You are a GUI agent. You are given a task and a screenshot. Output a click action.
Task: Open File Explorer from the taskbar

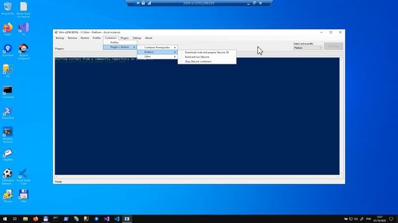(25, 219)
